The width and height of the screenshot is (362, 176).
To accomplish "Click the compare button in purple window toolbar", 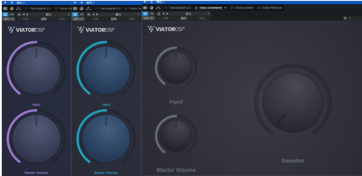I will click(x=26, y=19).
